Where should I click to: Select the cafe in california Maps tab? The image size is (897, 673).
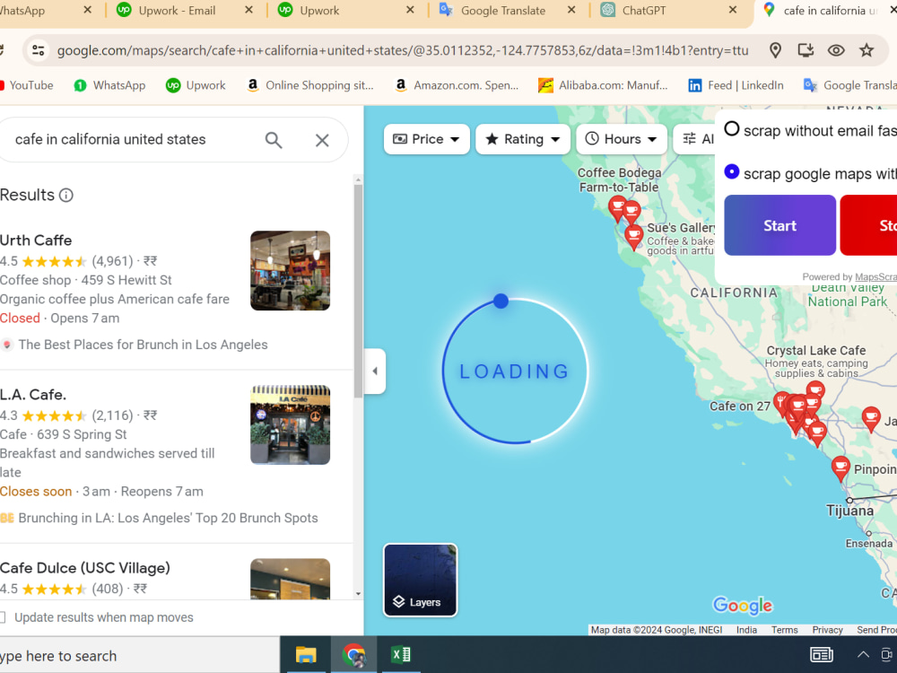tap(823, 10)
